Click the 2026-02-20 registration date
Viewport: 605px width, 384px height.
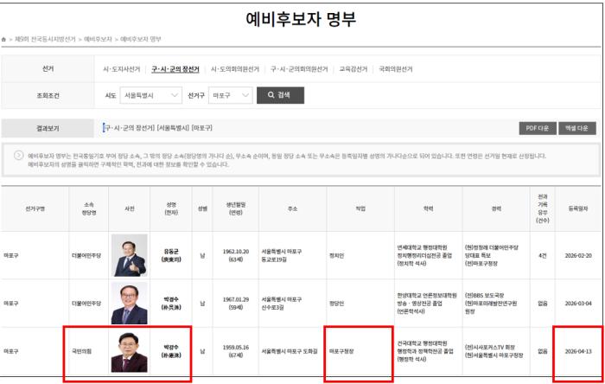click(578, 255)
